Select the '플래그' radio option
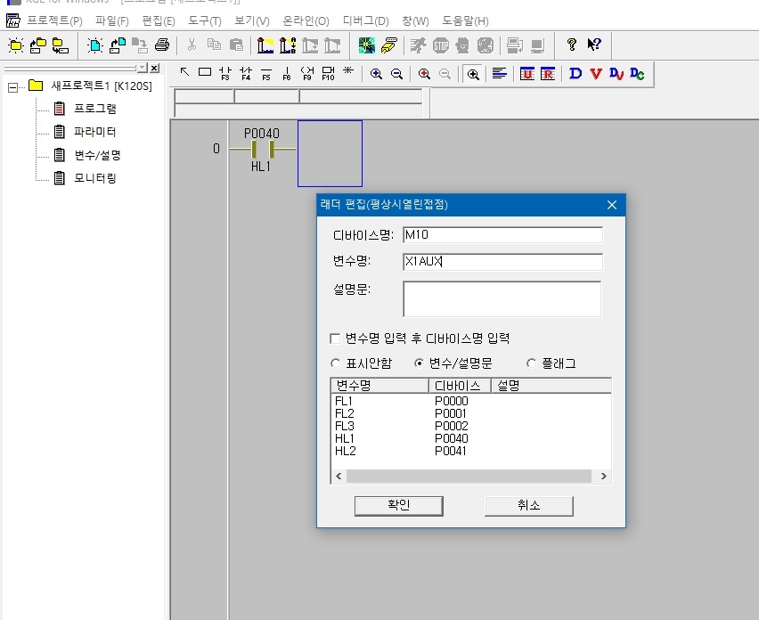Viewport: 759px width, 620px height. coord(532,363)
